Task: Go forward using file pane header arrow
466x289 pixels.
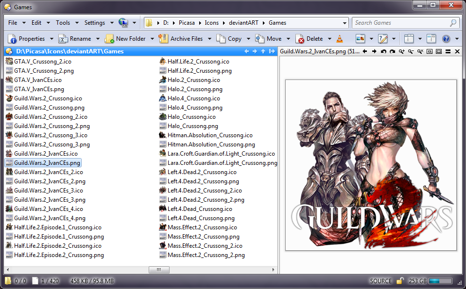Action: (x=255, y=51)
